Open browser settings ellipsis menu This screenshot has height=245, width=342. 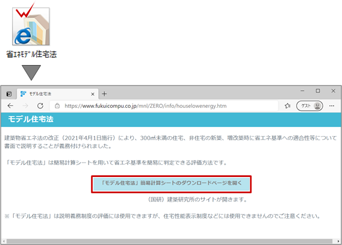pos(332,106)
